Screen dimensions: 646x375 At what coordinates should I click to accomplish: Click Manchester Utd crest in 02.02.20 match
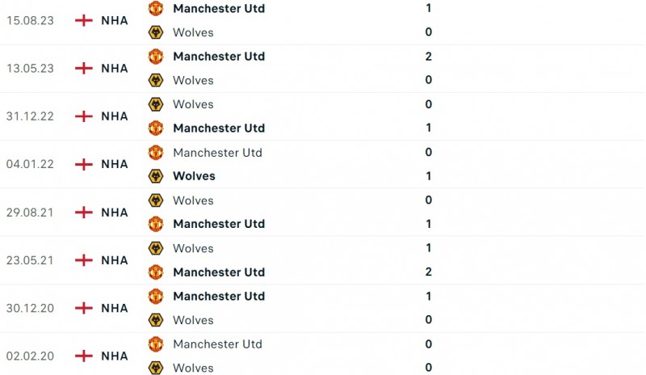pyautogui.click(x=156, y=344)
